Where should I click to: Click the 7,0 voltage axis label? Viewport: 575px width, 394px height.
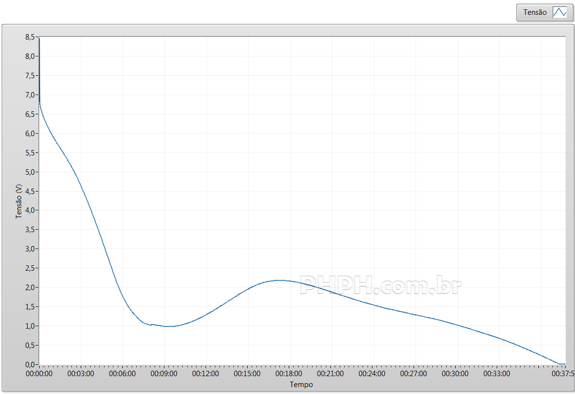click(30, 95)
